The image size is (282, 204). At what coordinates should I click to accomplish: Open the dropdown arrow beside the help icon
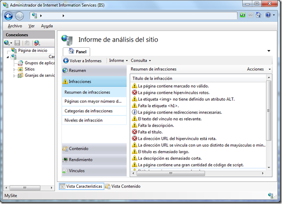[x=274, y=15]
